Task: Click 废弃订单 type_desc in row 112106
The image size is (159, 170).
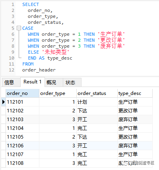Action: [135, 146]
